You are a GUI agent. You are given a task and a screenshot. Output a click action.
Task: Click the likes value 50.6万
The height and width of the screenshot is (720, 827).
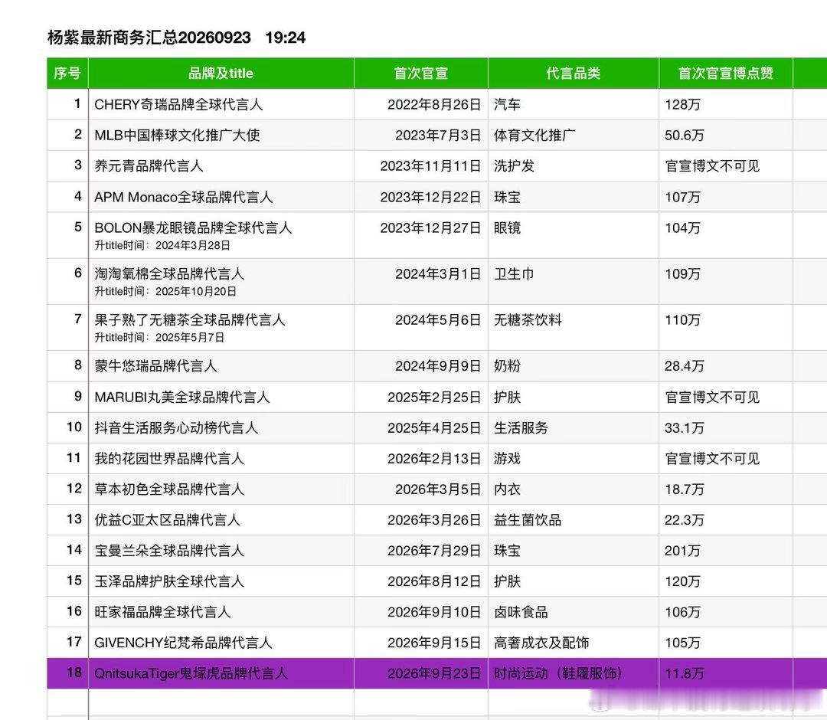[684, 135]
